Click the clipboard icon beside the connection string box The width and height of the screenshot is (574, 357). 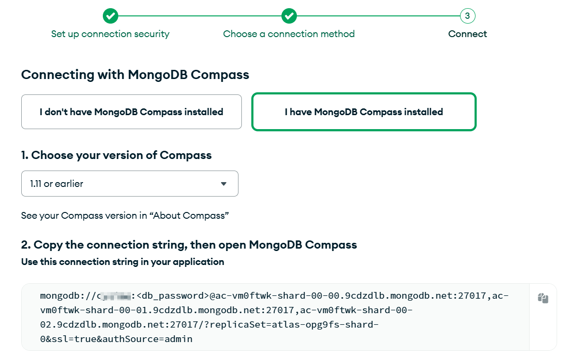coord(543,298)
